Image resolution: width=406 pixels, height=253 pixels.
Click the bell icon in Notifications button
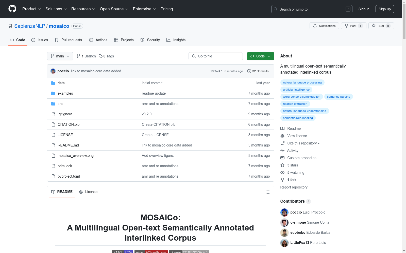click(x=315, y=26)
